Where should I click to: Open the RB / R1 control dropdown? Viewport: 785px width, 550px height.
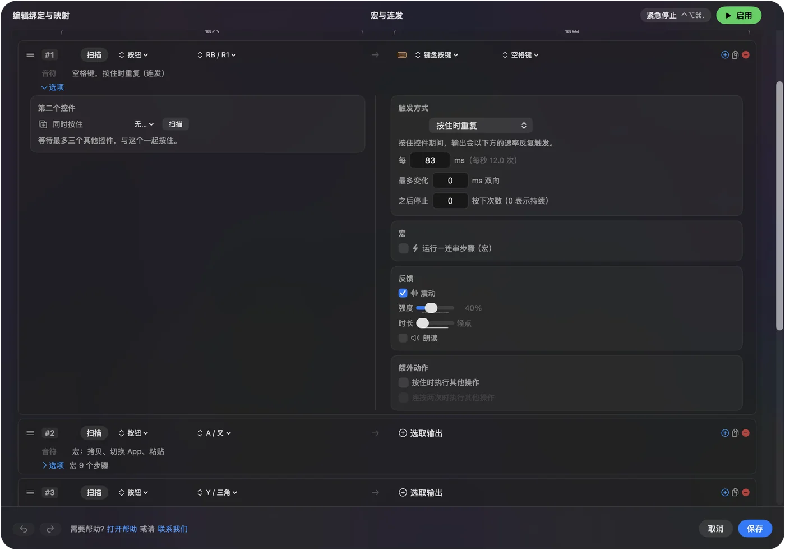(x=217, y=55)
